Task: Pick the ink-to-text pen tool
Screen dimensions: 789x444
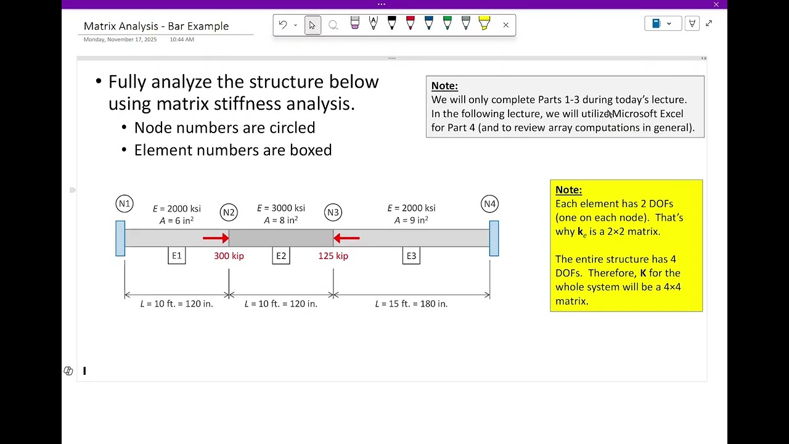Action: click(373, 24)
